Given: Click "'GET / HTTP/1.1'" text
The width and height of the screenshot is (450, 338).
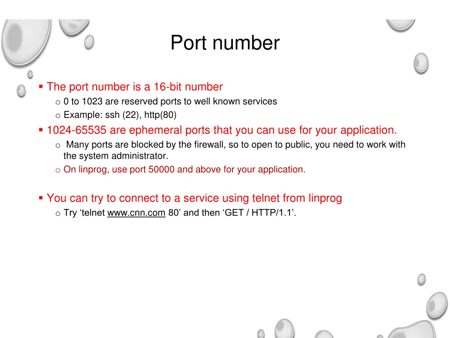Looking at the screenshot, I should point(259,213).
